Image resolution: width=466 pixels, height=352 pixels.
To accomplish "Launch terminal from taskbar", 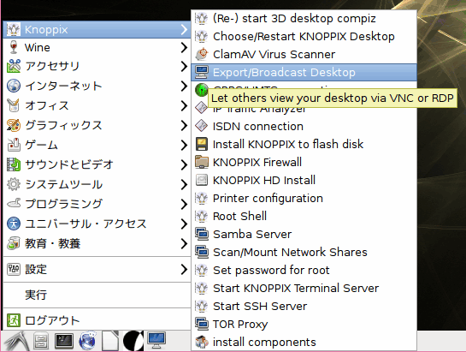I will point(64,341).
